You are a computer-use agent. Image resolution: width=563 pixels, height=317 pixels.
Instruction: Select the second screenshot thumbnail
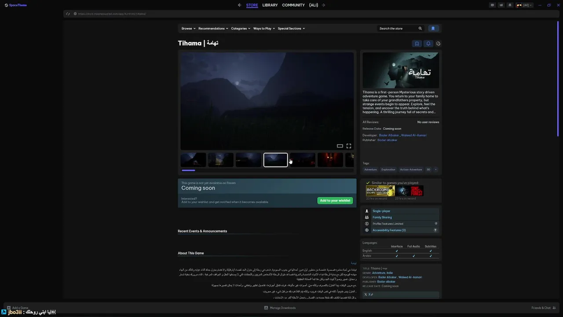coord(221,160)
